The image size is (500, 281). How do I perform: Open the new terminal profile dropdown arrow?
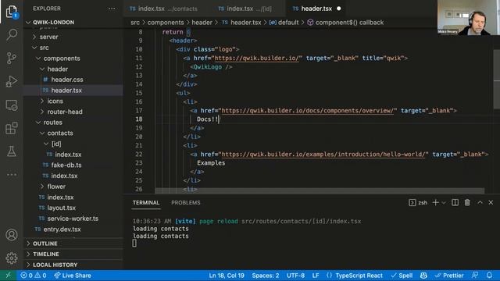[x=444, y=203]
